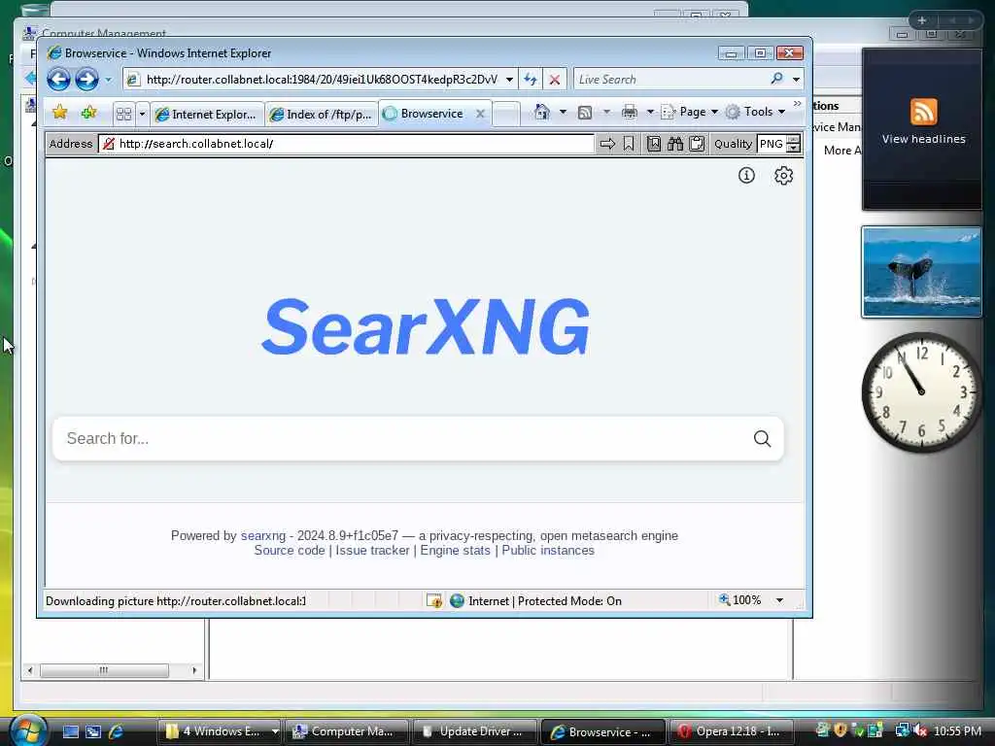Click the Live Search magnifier icon
Image resolution: width=995 pixels, height=746 pixels.
[776, 79]
